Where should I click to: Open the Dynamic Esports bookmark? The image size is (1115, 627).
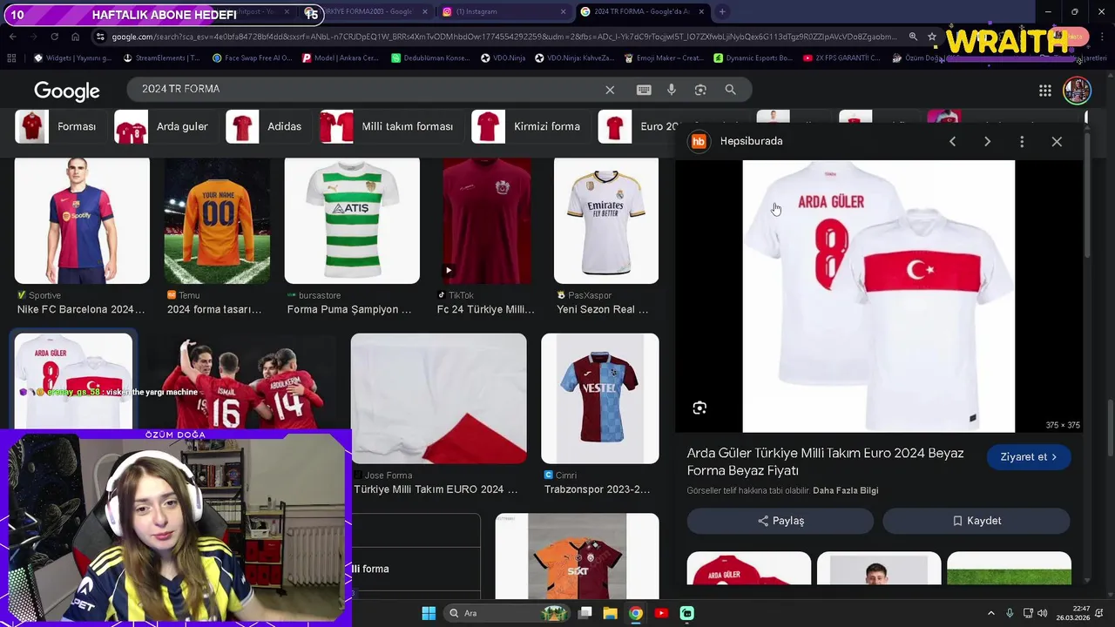coord(753,58)
